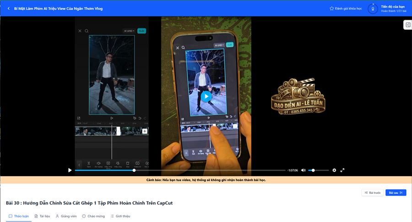Seek on the video progress bar
The image size is (412, 222).
(x=180, y=170)
